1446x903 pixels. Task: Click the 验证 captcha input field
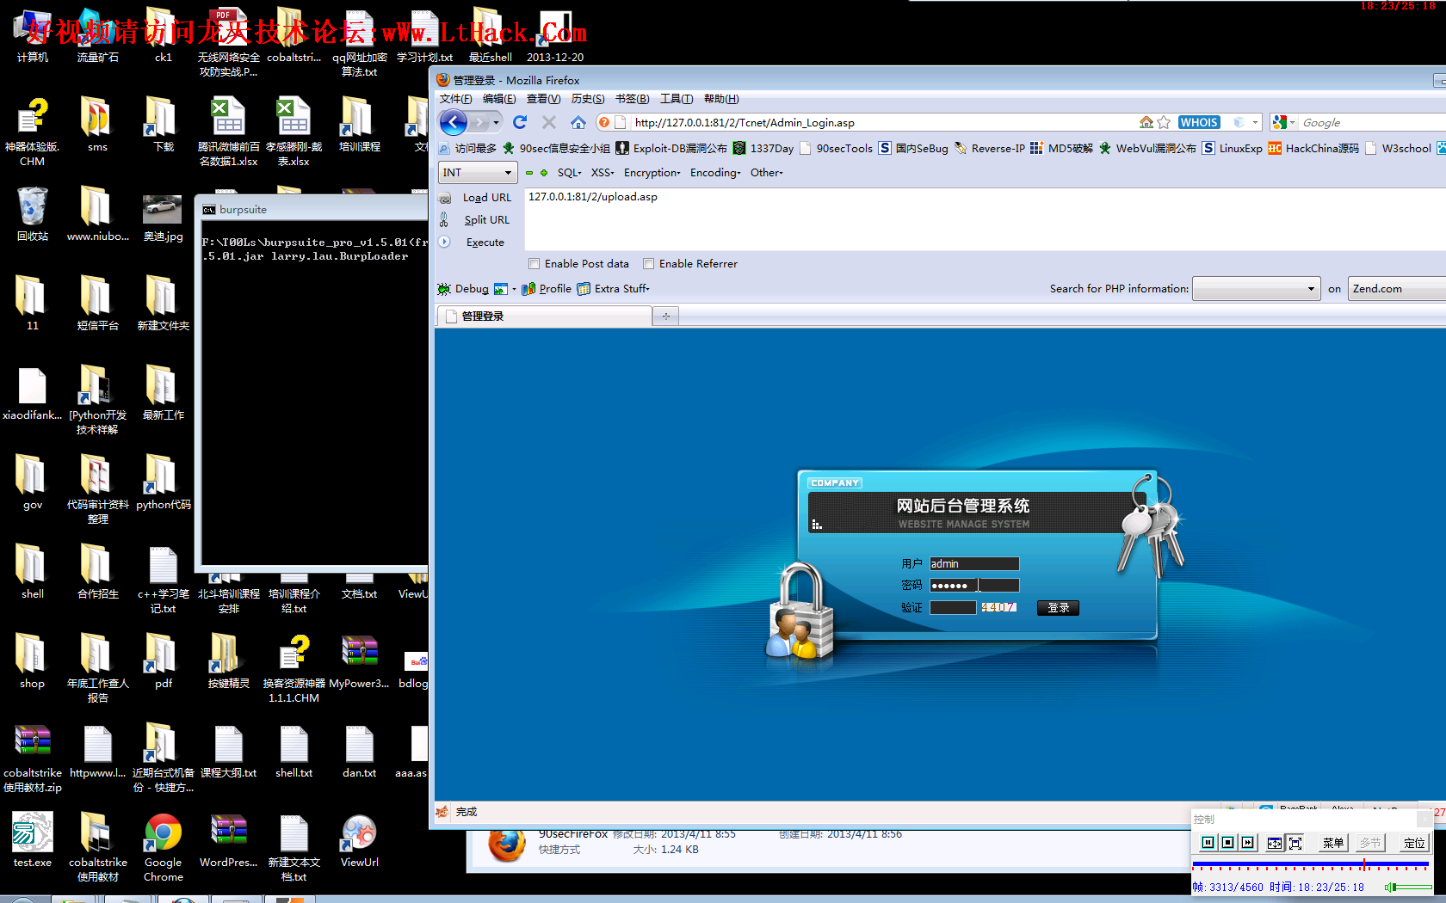[x=953, y=608]
